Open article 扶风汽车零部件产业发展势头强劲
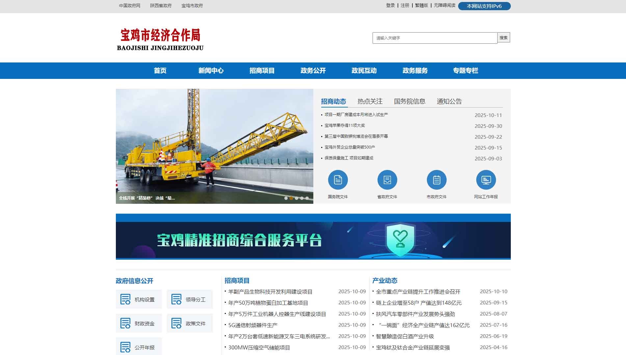The image size is (626, 355). 415,314
